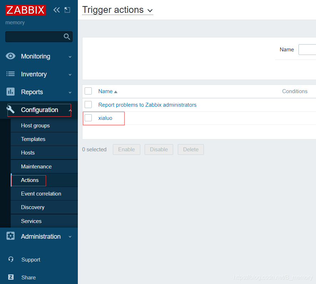Click the Name column sort arrow

click(116, 92)
